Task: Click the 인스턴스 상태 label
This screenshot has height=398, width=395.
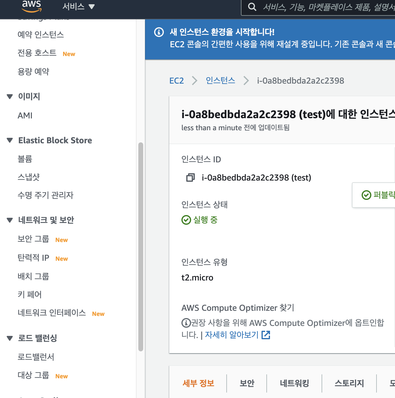Action: point(204,205)
